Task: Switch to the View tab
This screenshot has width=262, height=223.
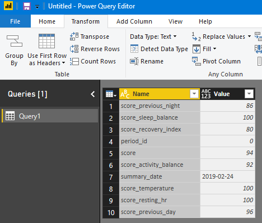Action: pyautogui.click(x=175, y=21)
